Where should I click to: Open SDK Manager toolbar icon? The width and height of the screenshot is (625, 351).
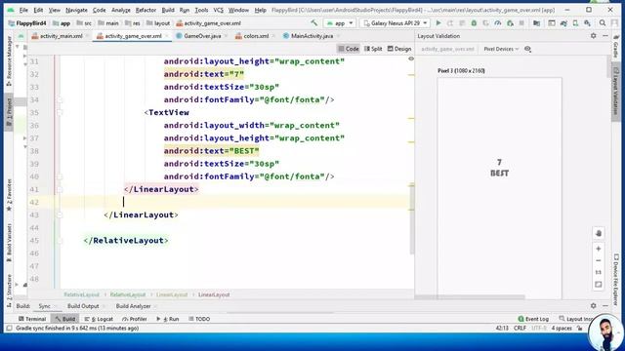[587, 23]
